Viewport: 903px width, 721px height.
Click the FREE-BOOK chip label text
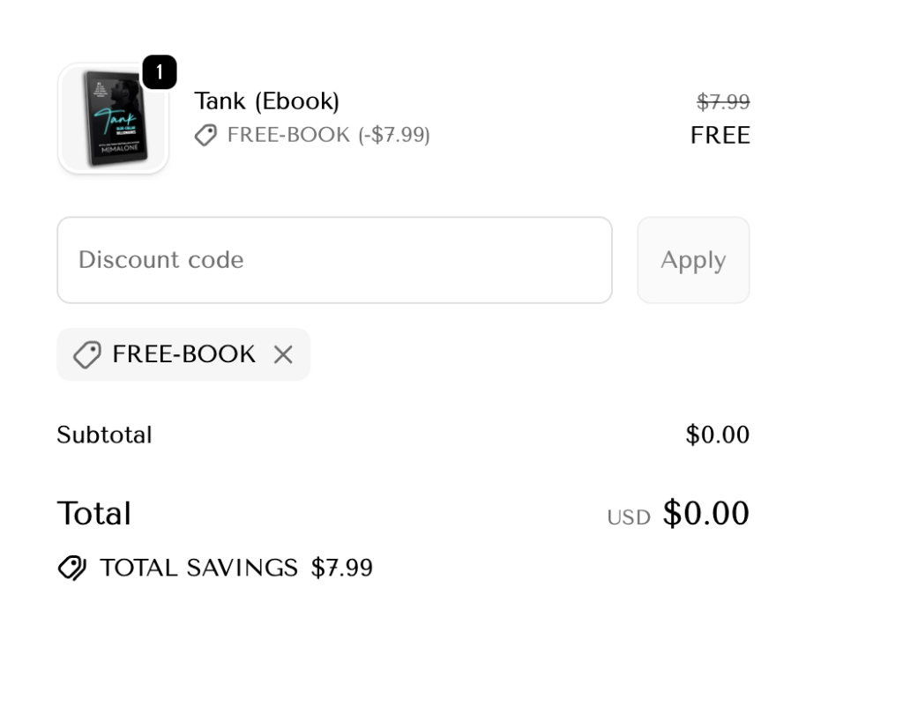pyautogui.click(x=183, y=354)
